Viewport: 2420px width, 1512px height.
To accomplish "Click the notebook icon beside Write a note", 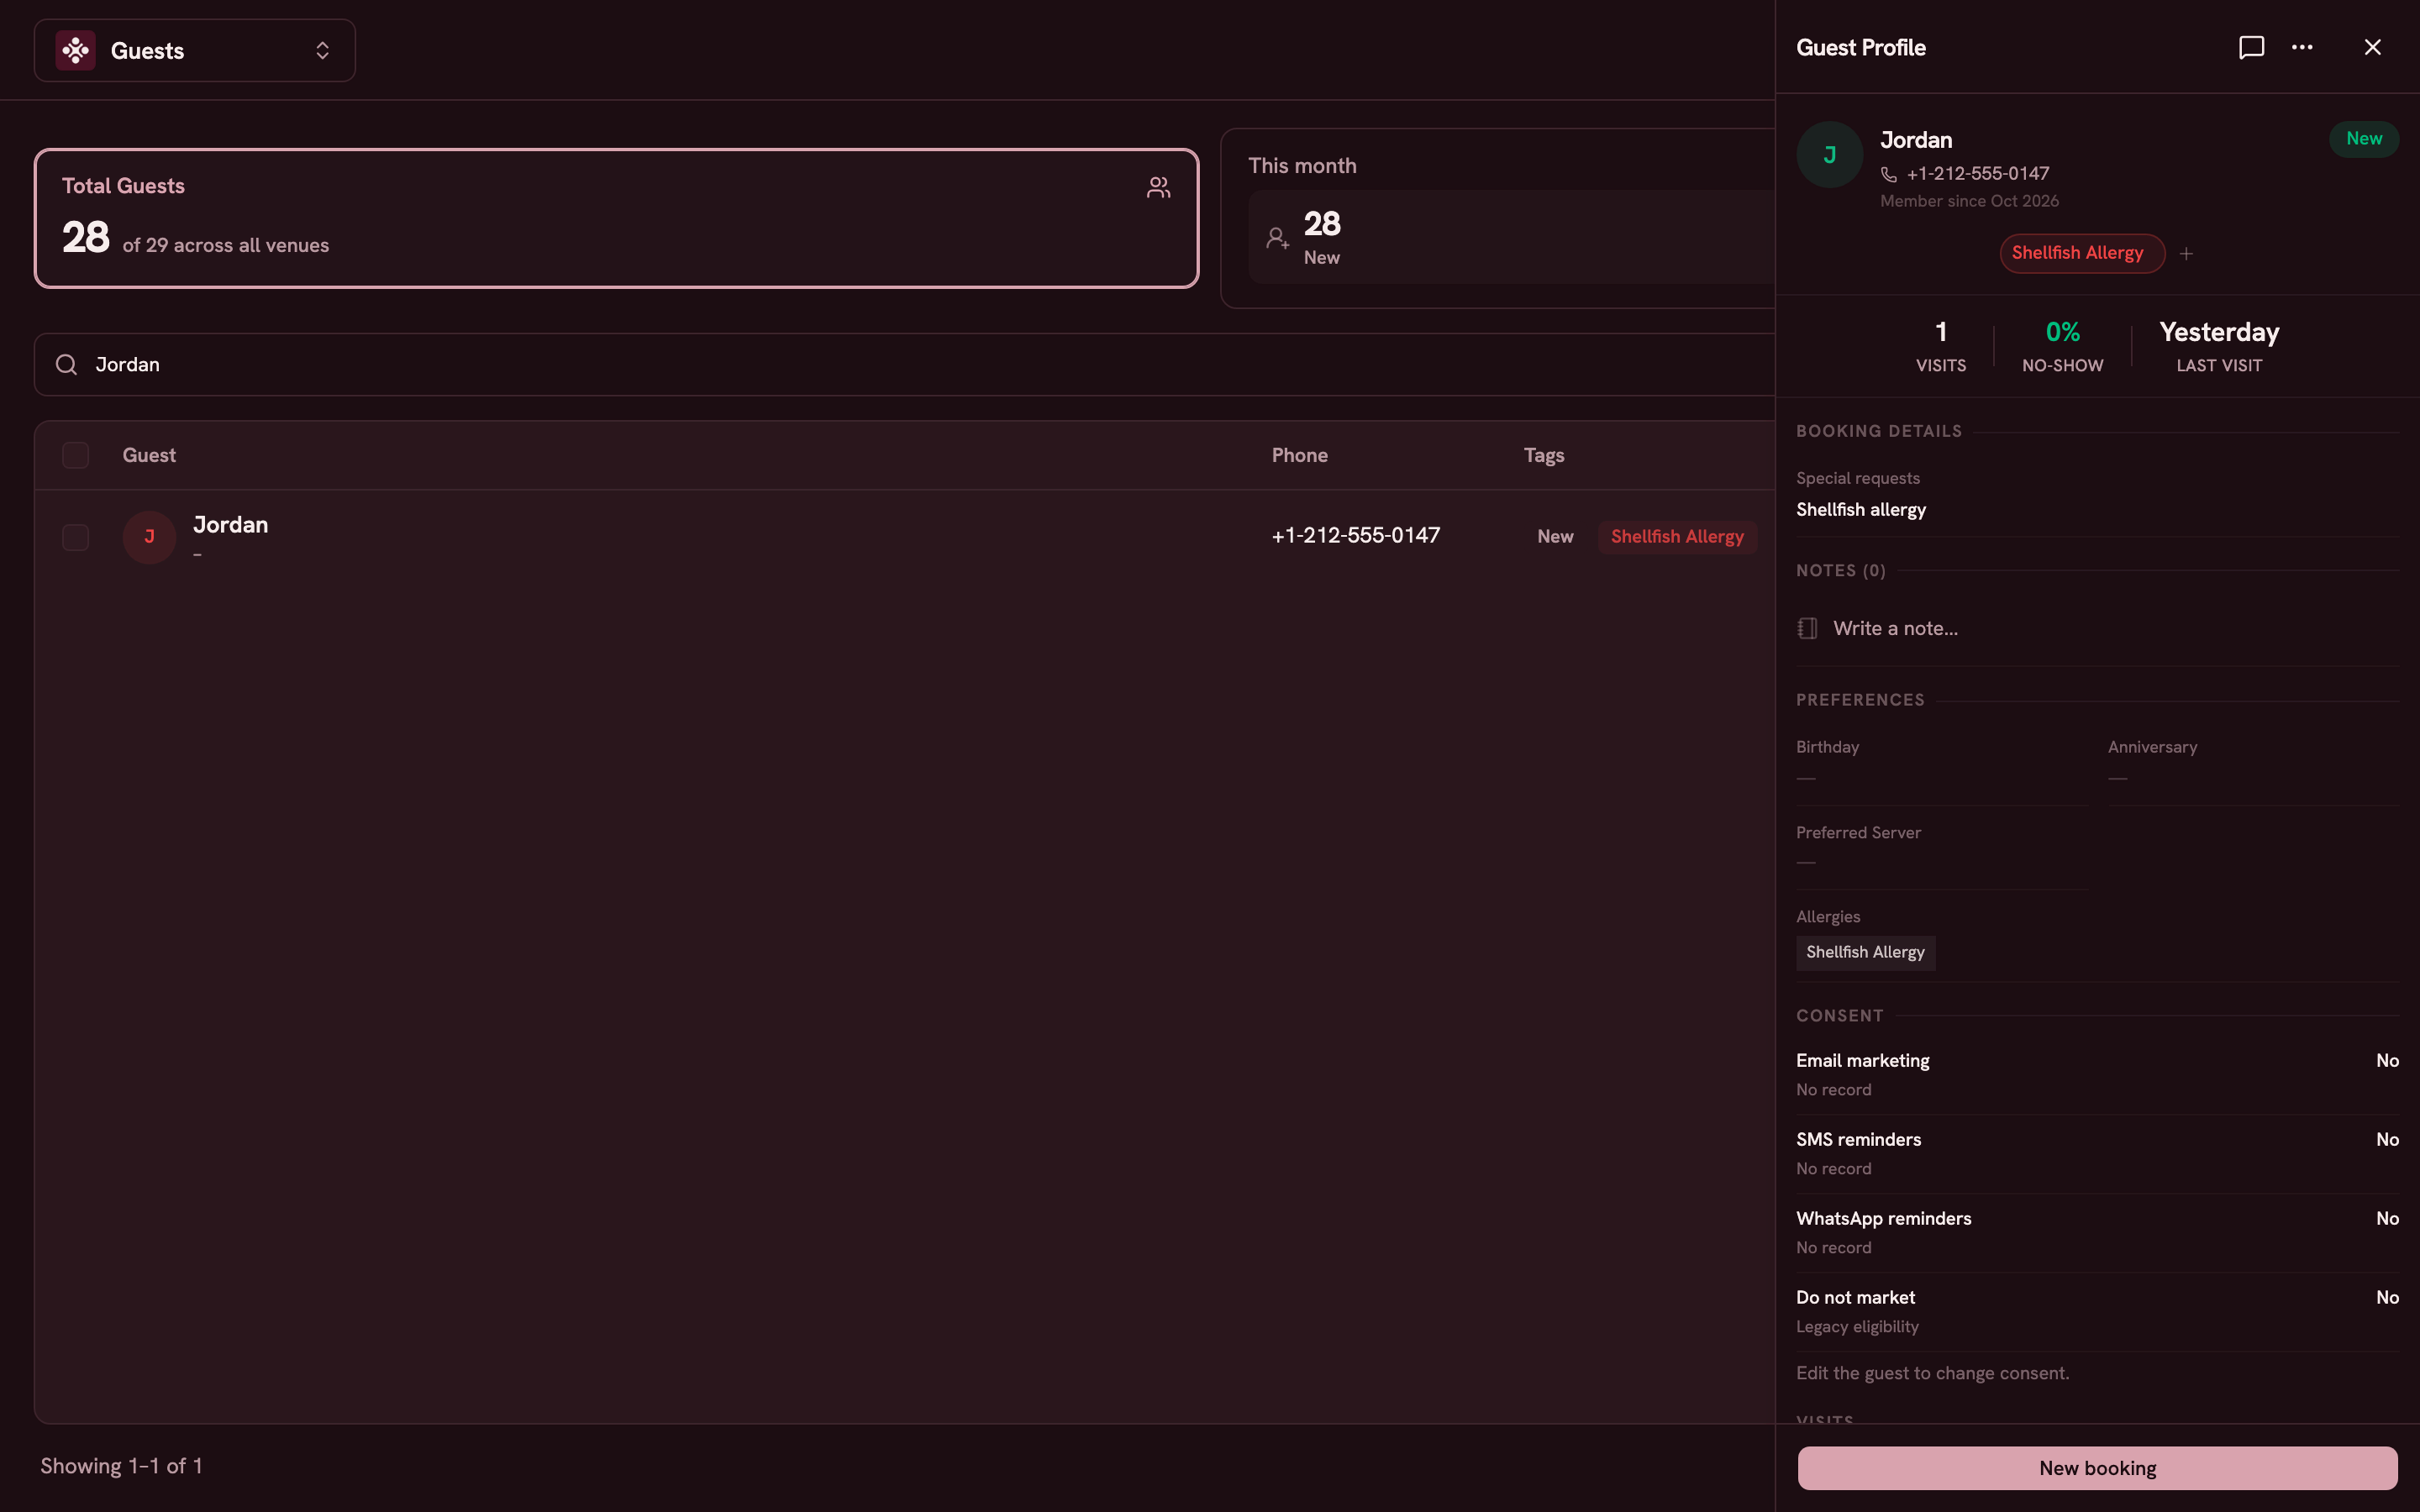I will [1807, 628].
